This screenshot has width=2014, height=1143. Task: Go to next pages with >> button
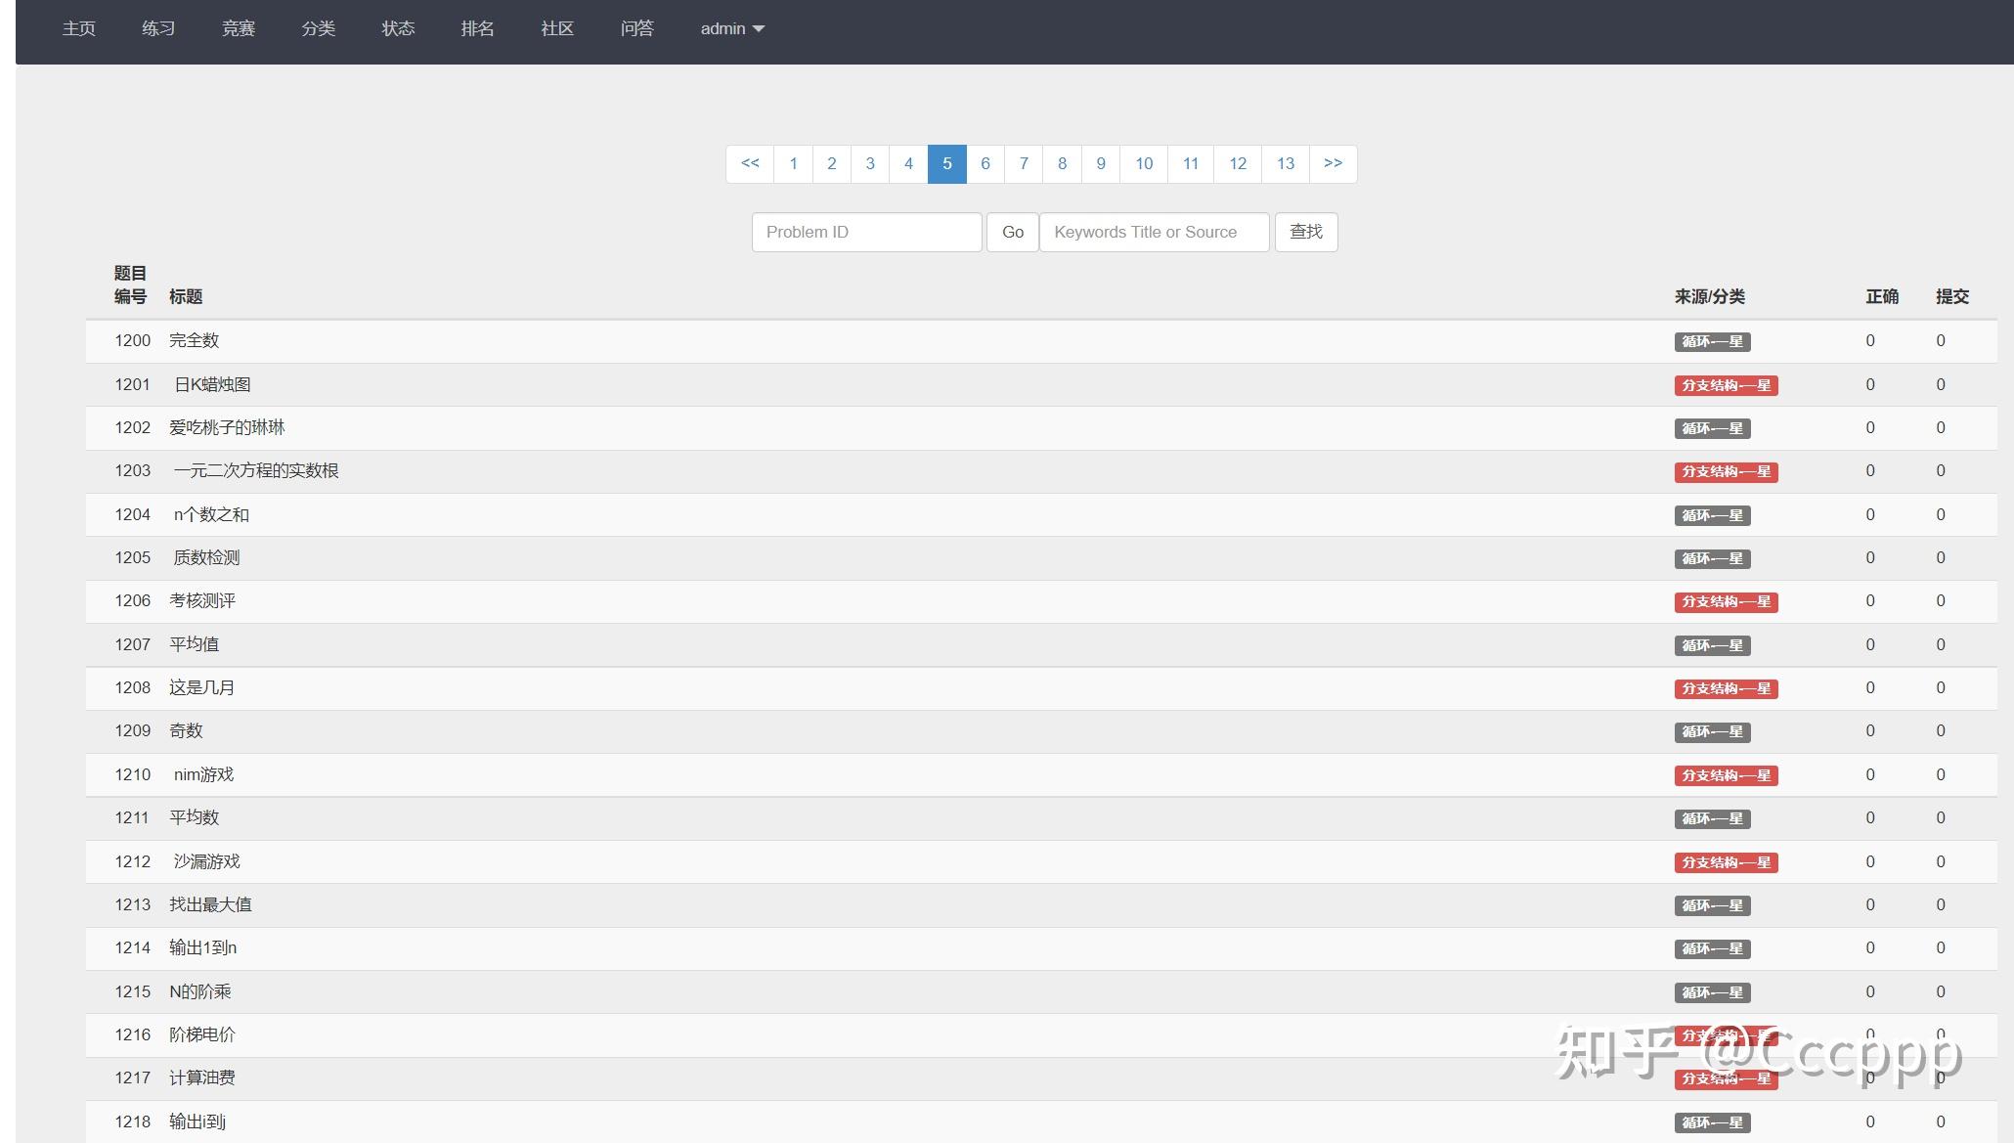pyautogui.click(x=1333, y=163)
